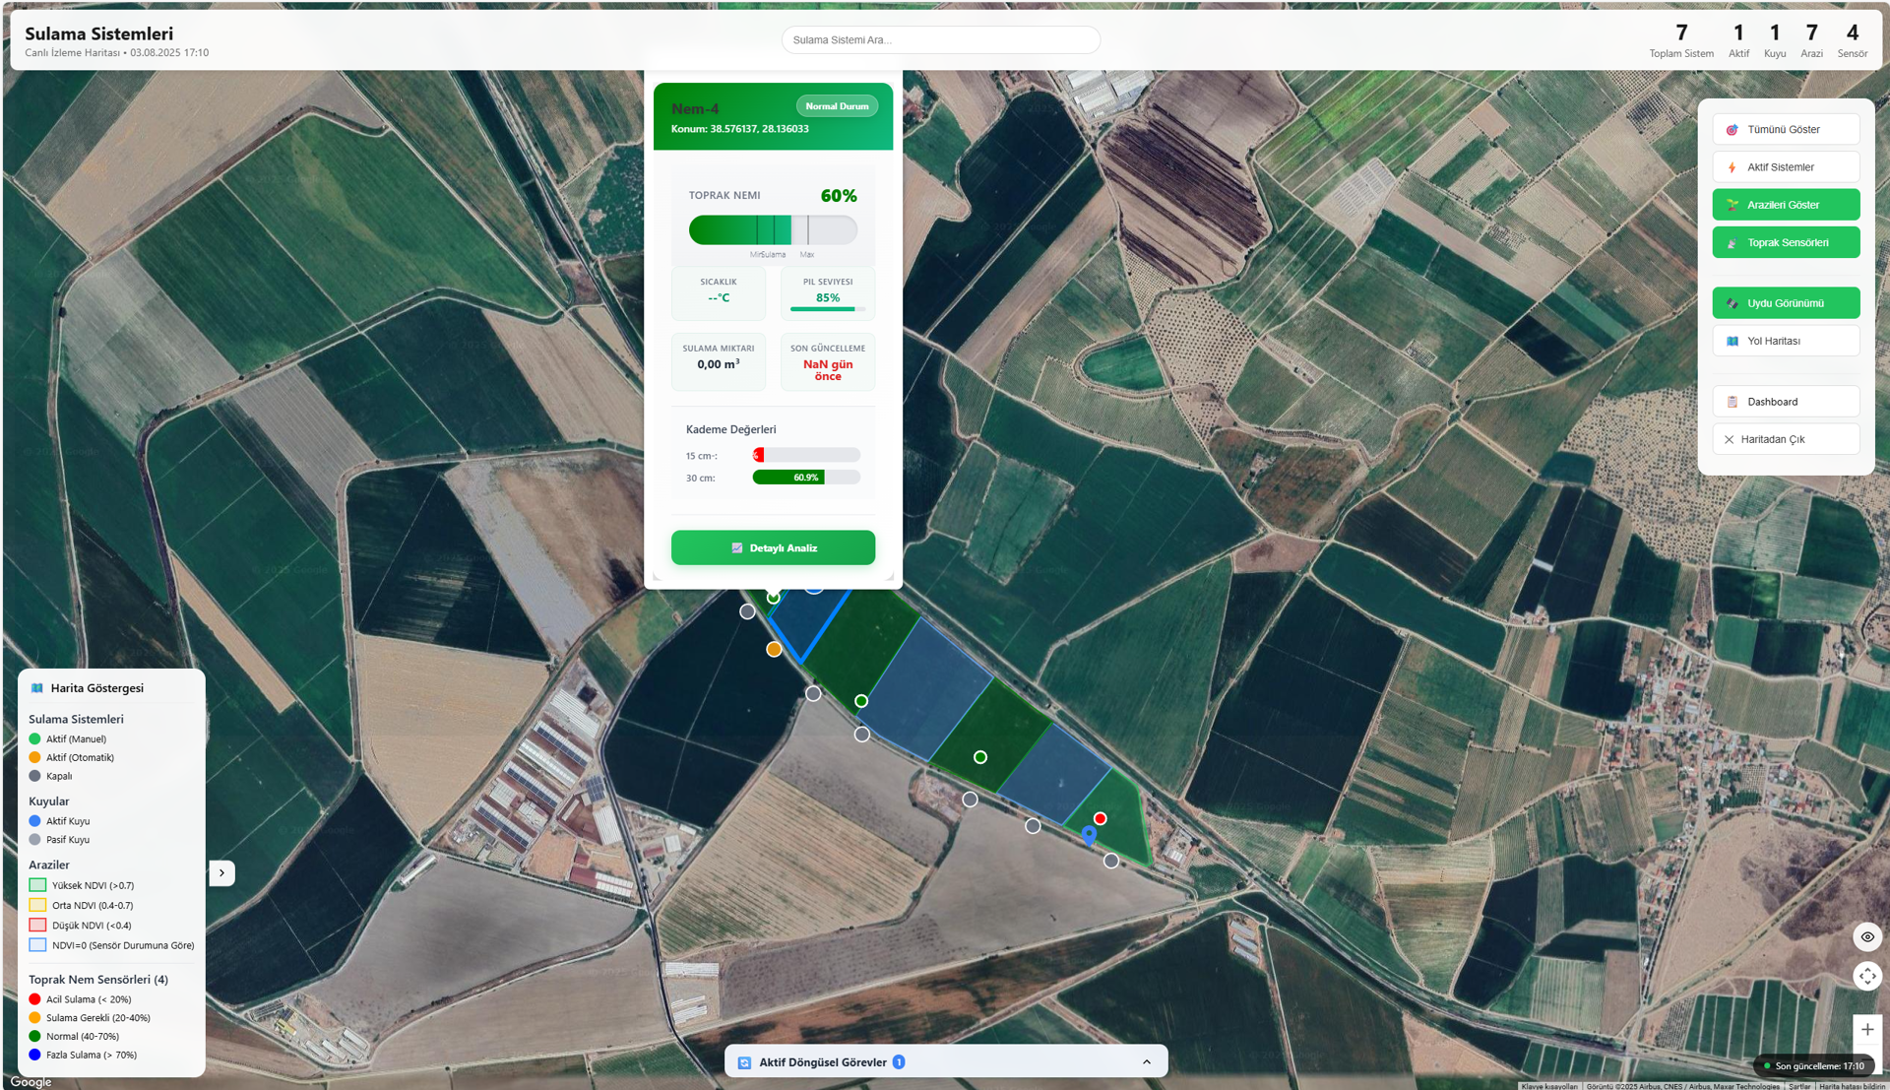Collapse the Aktif Döngüsel Görevler bar

(1146, 1061)
